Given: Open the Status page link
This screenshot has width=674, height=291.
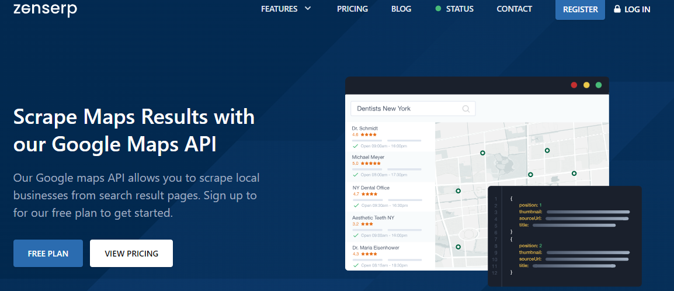Looking at the screenshot, I should click(x=460, y=9).
